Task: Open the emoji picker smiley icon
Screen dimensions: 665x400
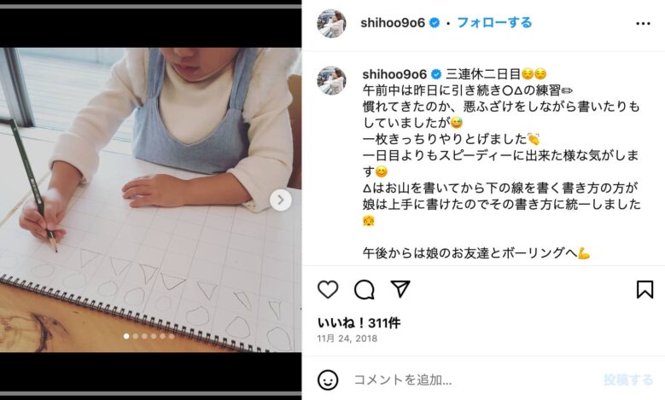Action: coord(328,380)
